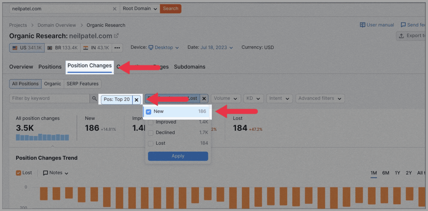The width and height of the screenshot is (428, 211).
Task: Switch to Positions tab
Action: pyautogui.click(x=50, y=67)
